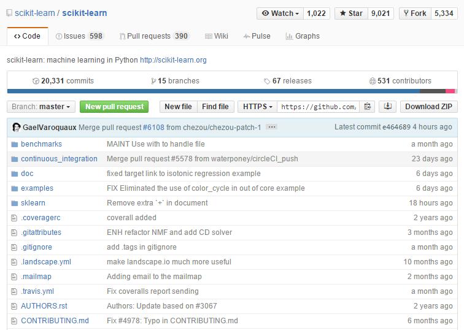
Task: Click the sklearn folder icon
Action: coord(15,203)
